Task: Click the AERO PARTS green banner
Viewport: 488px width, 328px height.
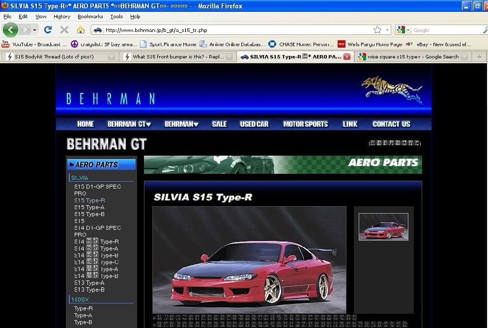Action: [x=283, y=164]
